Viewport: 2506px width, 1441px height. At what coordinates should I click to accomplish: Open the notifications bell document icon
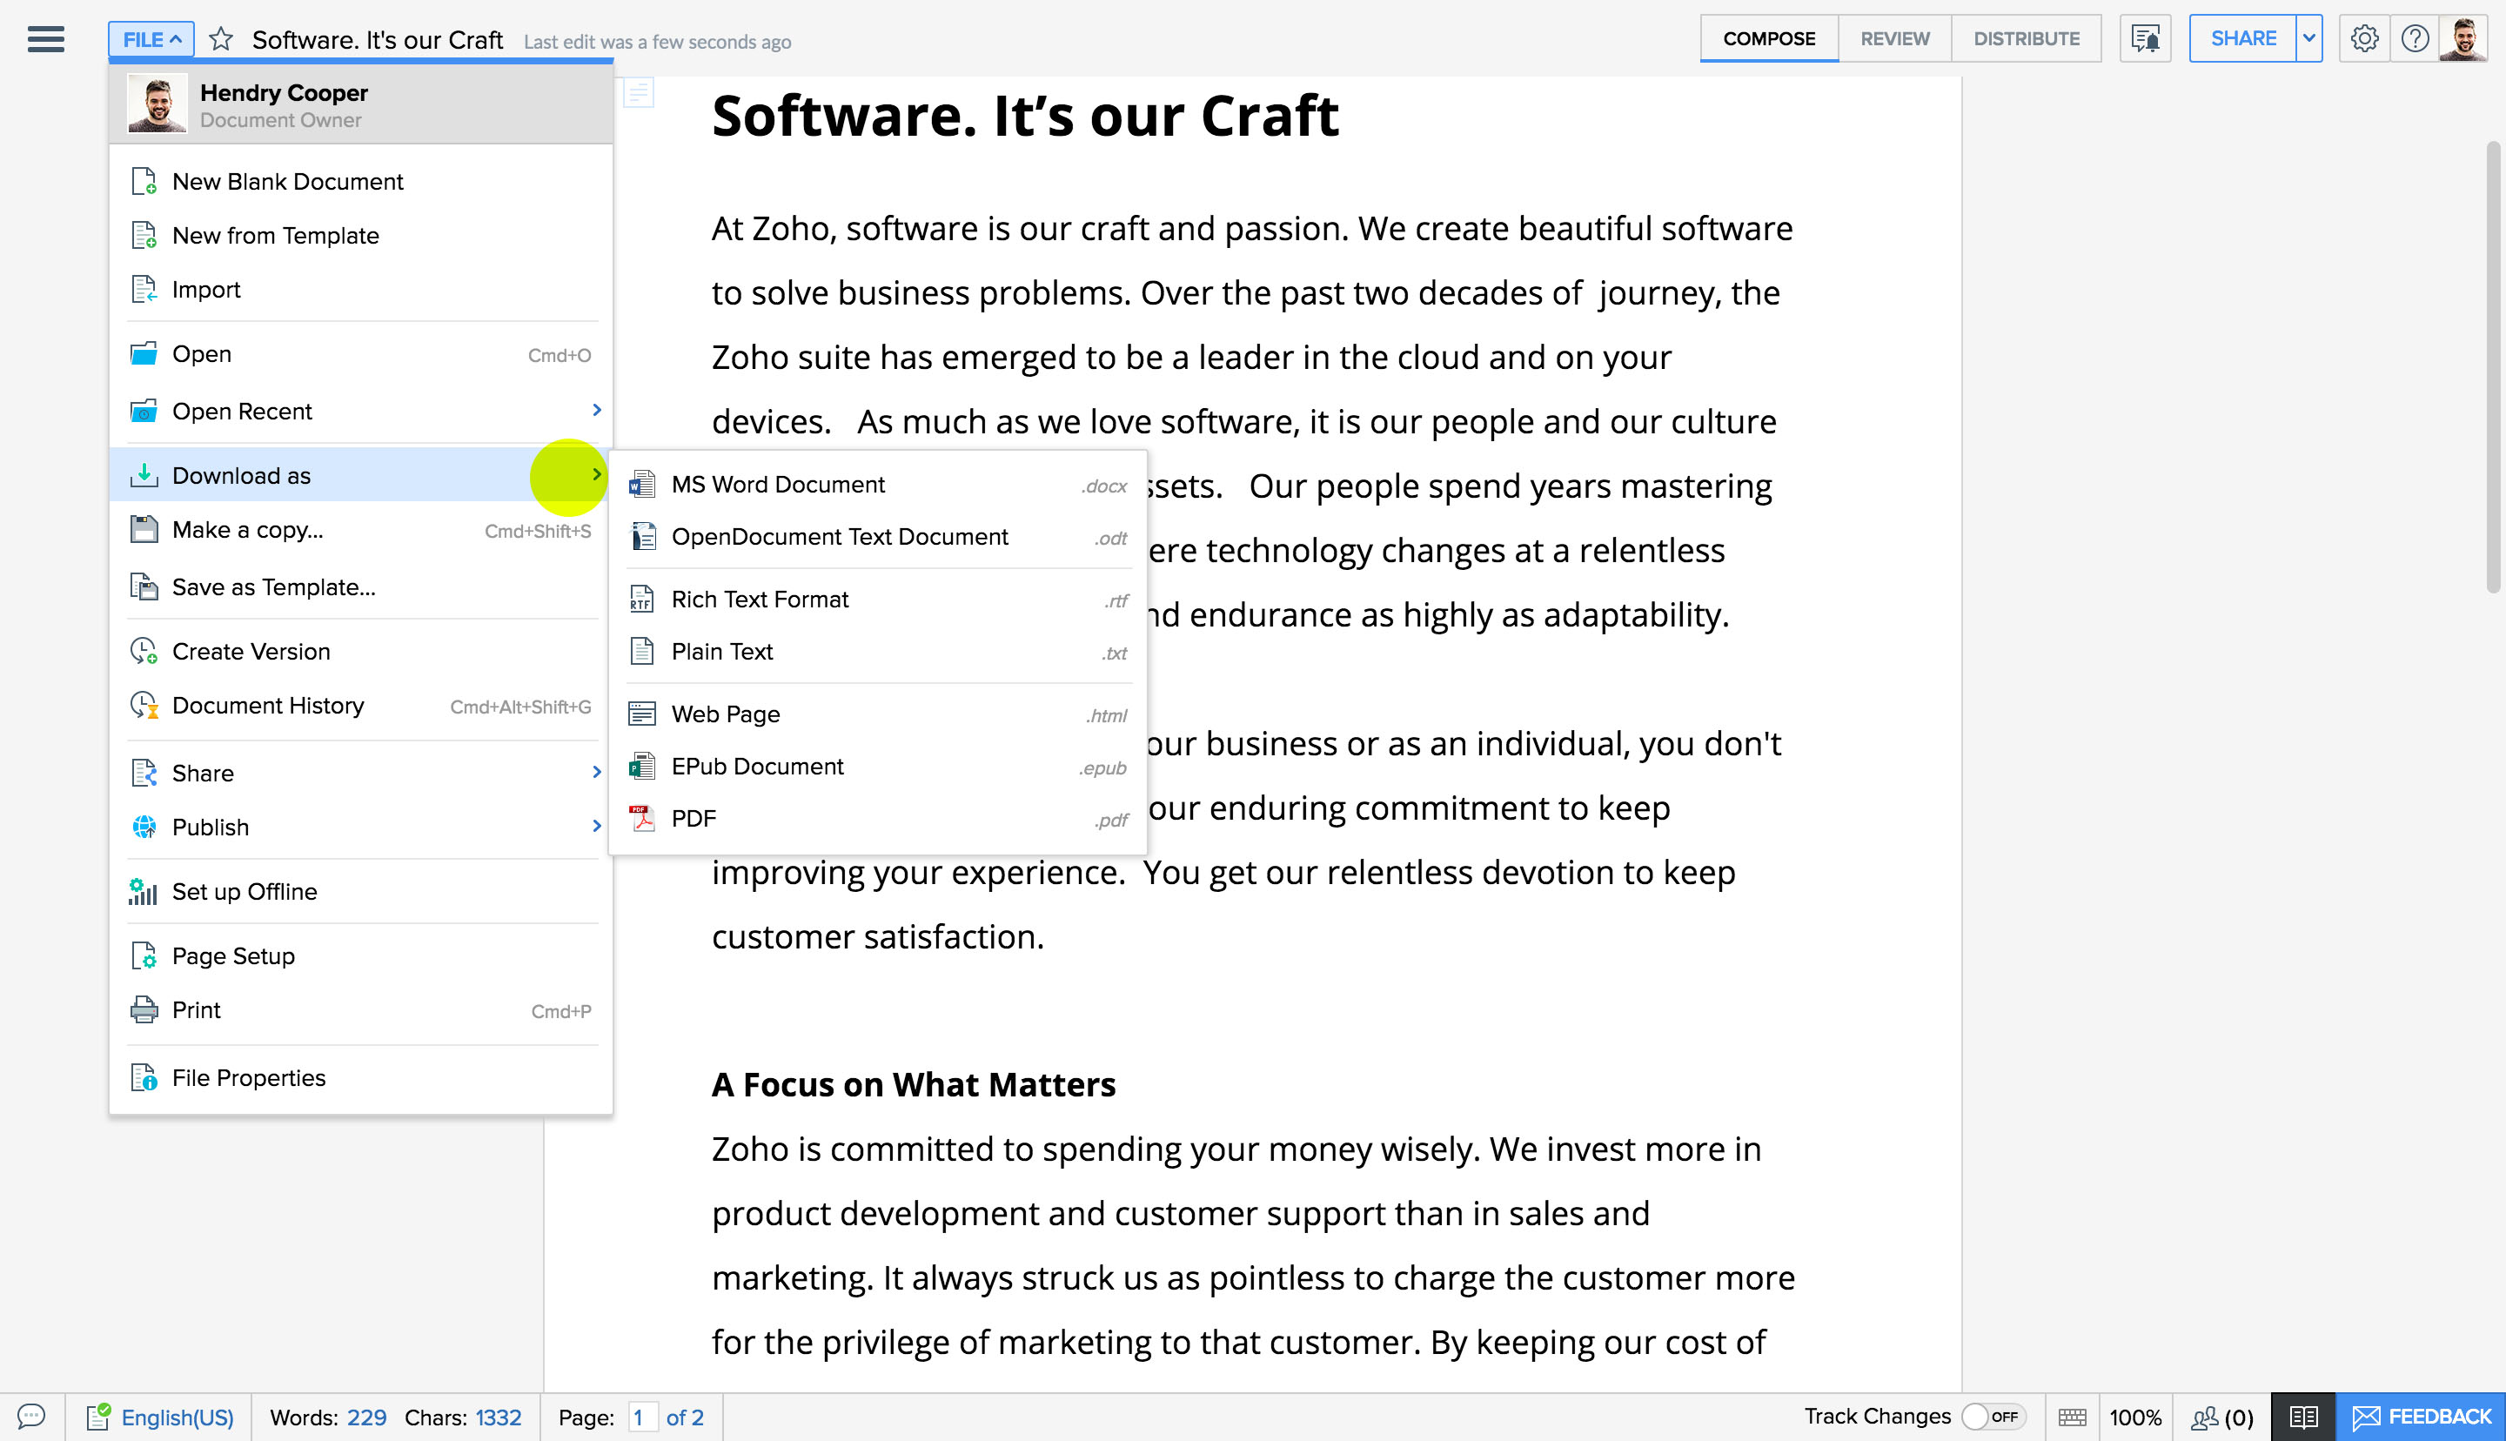pyautogui.click(x=2145, y=38)
